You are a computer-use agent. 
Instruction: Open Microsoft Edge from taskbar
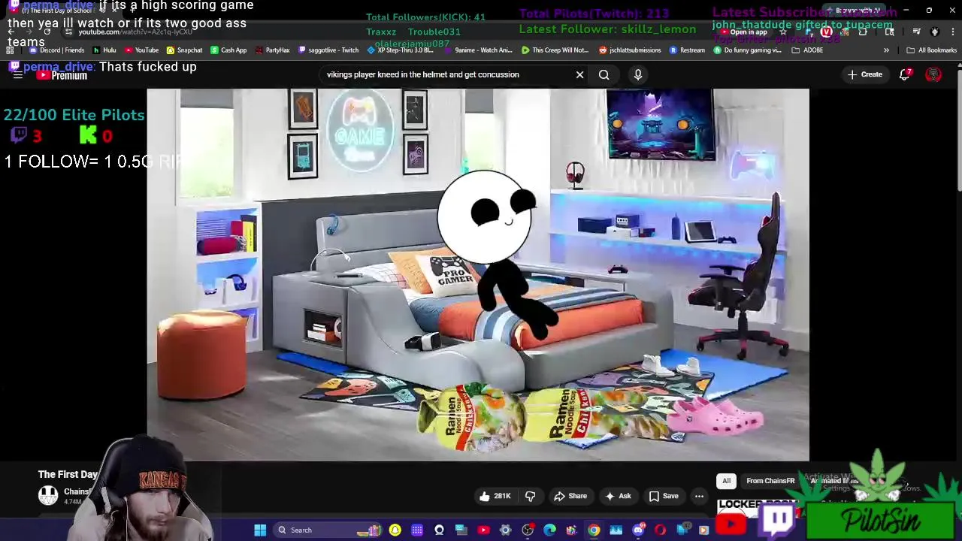tap(549, 530)
